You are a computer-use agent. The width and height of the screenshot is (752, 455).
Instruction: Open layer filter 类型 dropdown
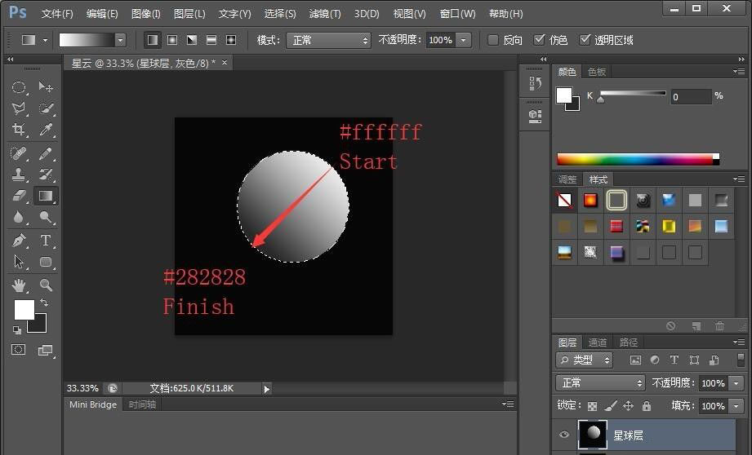click(584, 360)
